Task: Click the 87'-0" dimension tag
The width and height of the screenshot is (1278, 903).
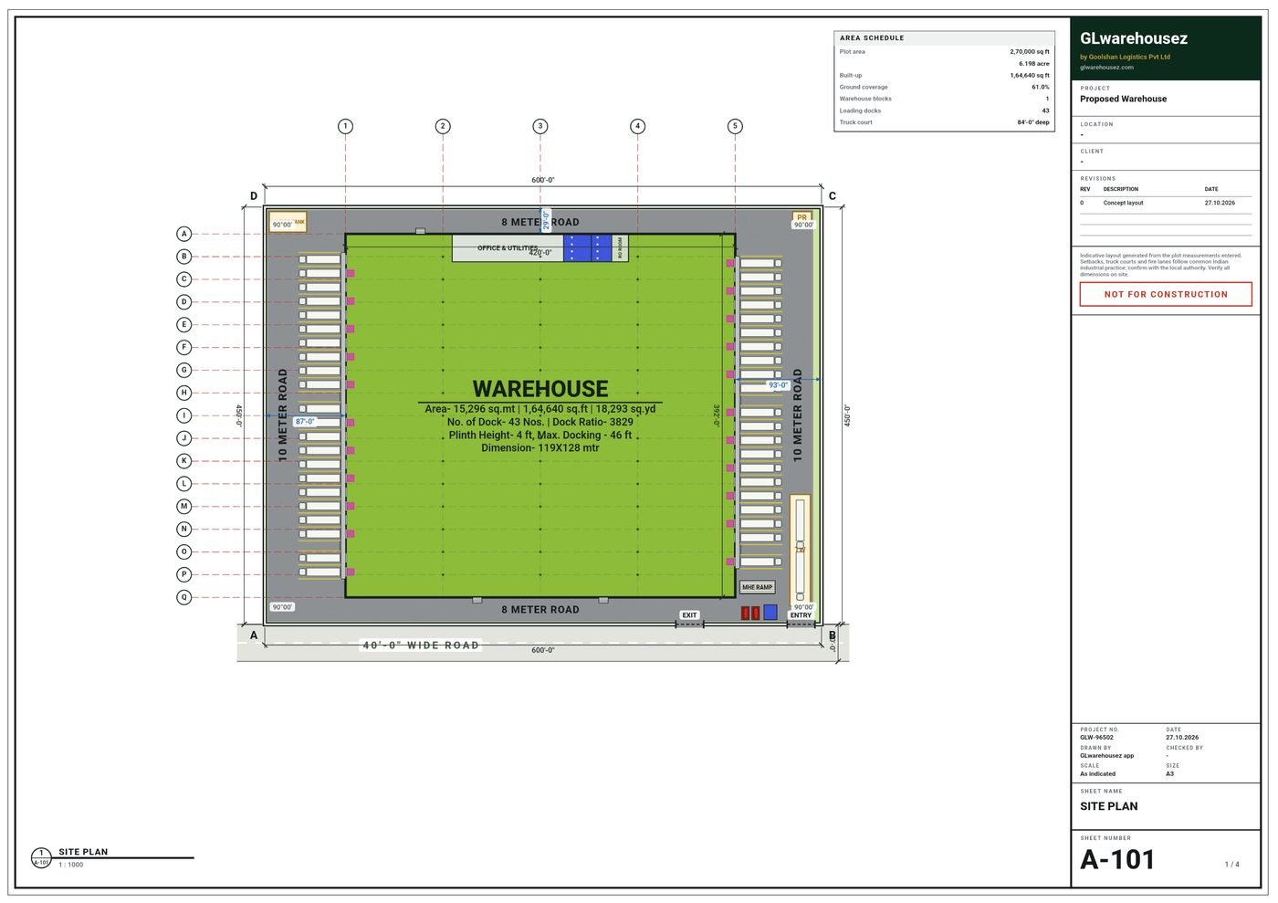Action: point(305,422)
